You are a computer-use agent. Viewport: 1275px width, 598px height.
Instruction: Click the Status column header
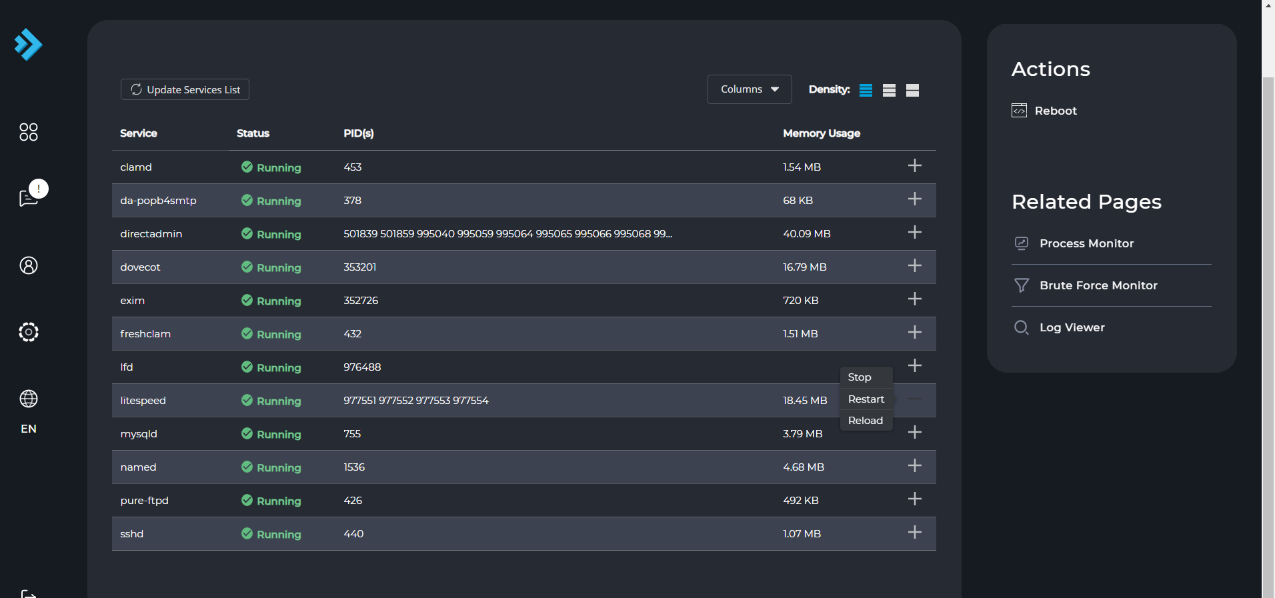pos(253,133)
